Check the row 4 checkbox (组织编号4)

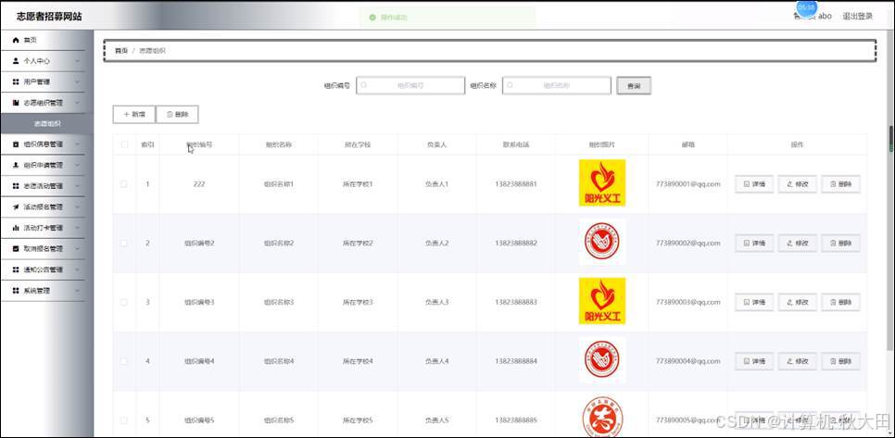[124, 361]
